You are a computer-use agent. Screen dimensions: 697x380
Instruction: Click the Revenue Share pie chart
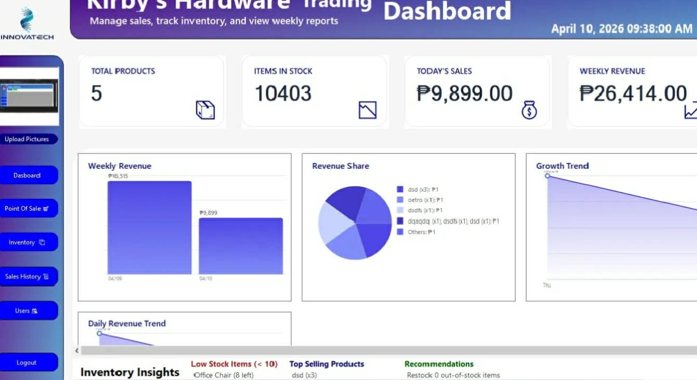coord(355,223)
